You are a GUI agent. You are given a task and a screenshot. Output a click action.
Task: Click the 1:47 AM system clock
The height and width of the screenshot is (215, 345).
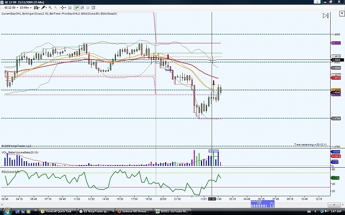tap(336, 212)
